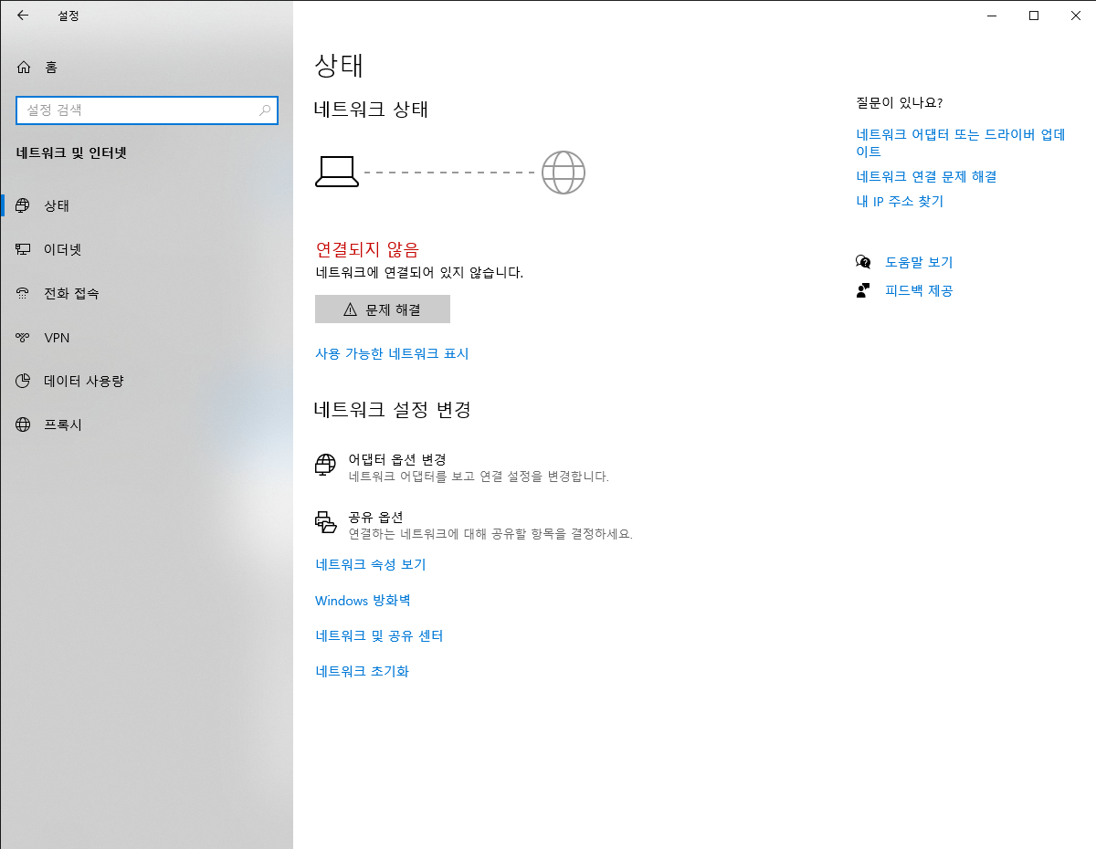
Task: Click the 어댑터 옵션 변경 adapter icon
Action: click(x=326, y=464)
